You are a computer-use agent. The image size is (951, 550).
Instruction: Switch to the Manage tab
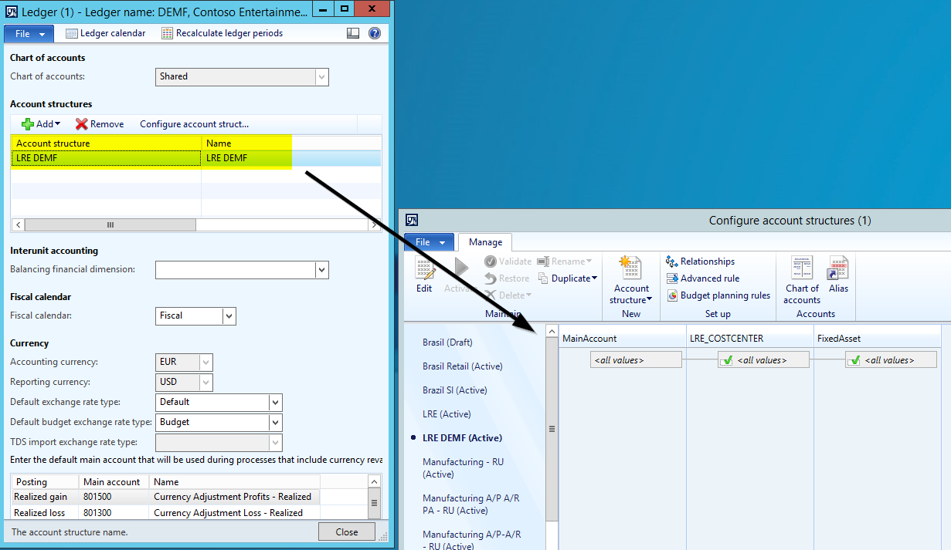coord(484,242)
